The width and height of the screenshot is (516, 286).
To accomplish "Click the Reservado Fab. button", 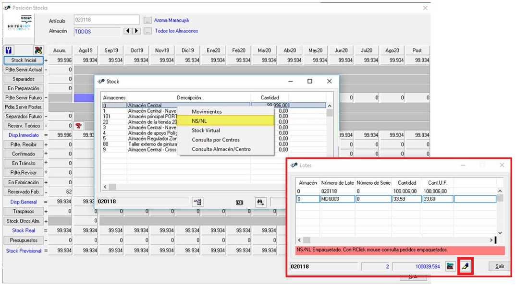I will click(x=24, y=191).
